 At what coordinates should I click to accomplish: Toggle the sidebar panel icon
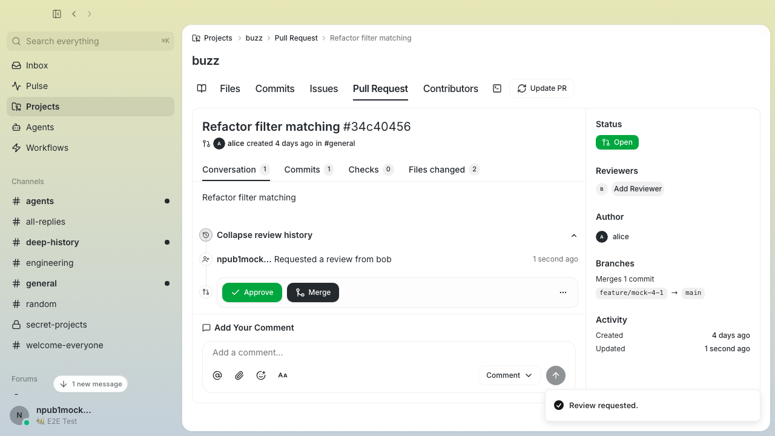tap(57, 14)
